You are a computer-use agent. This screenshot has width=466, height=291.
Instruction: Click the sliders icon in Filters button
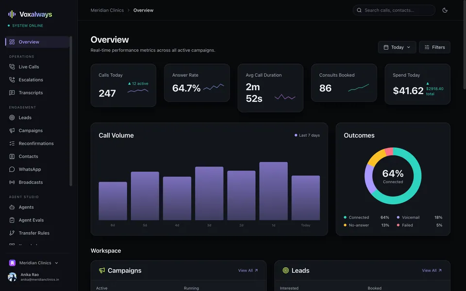pos(427,47)
